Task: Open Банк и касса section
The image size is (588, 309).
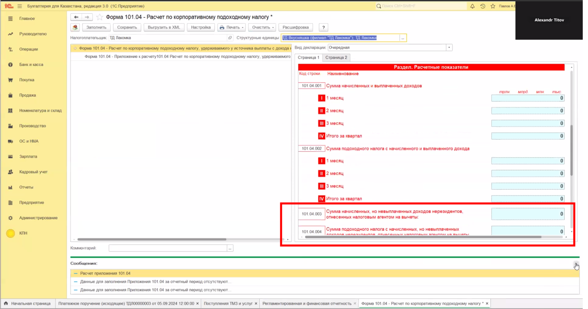Action: click(x=31, y=65)
